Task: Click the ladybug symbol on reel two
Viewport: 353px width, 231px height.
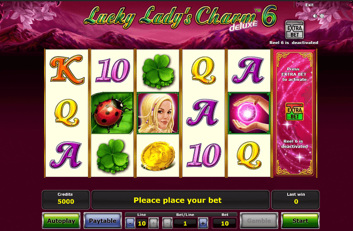Action: [112, 113]
